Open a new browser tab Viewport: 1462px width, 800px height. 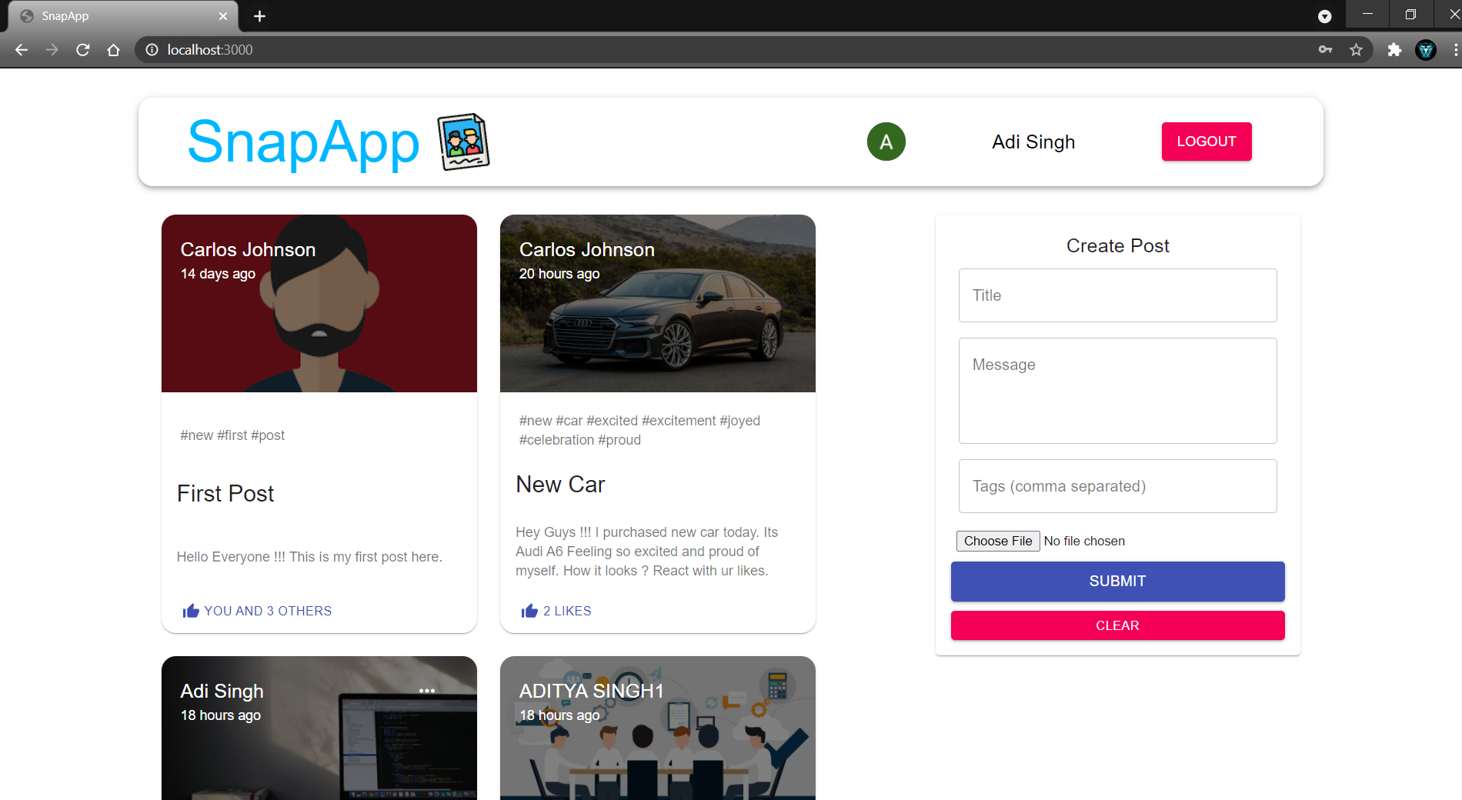tap(259, 15)
